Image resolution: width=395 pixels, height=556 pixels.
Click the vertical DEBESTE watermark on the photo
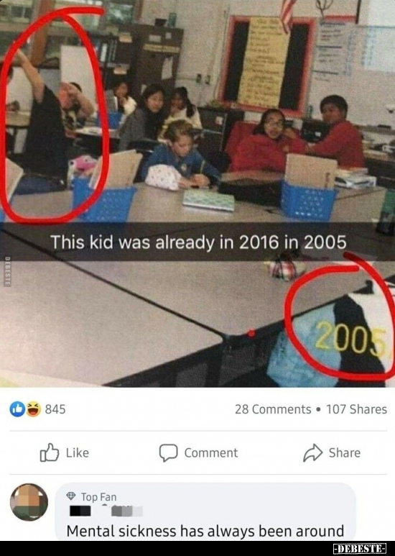7,271
